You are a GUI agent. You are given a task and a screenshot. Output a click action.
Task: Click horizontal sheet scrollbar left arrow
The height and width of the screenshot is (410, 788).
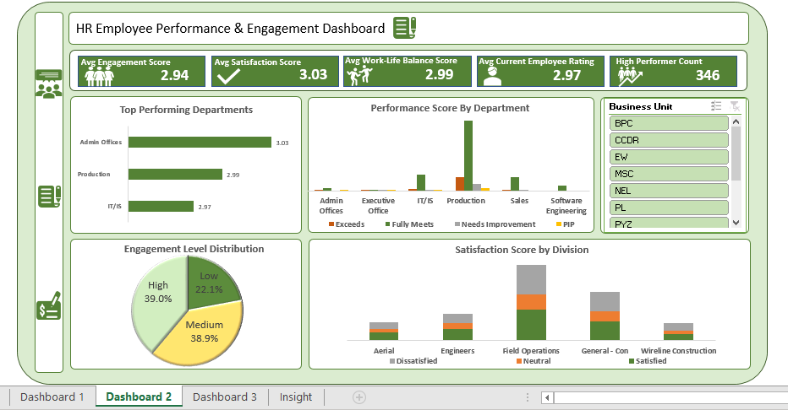(x=547, y=398)
